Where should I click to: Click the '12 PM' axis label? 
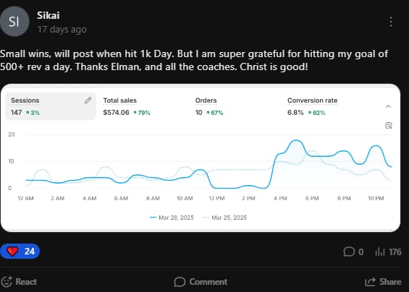point(216,199)
